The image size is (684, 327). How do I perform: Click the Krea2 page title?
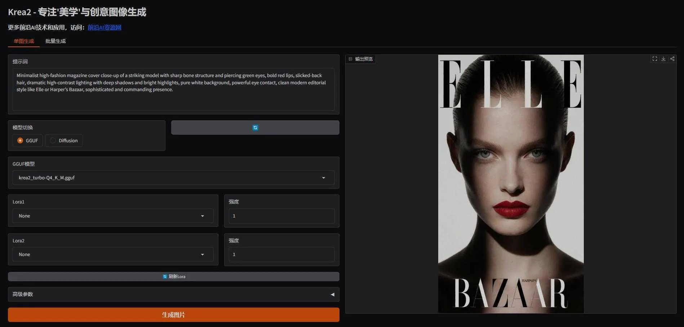[x=77, y=12]
